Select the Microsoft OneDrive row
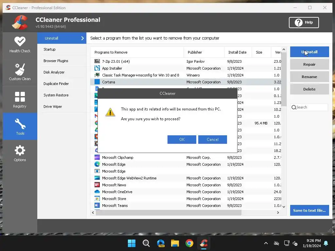This screenshot has height=251, width=335. click(186, 192)
